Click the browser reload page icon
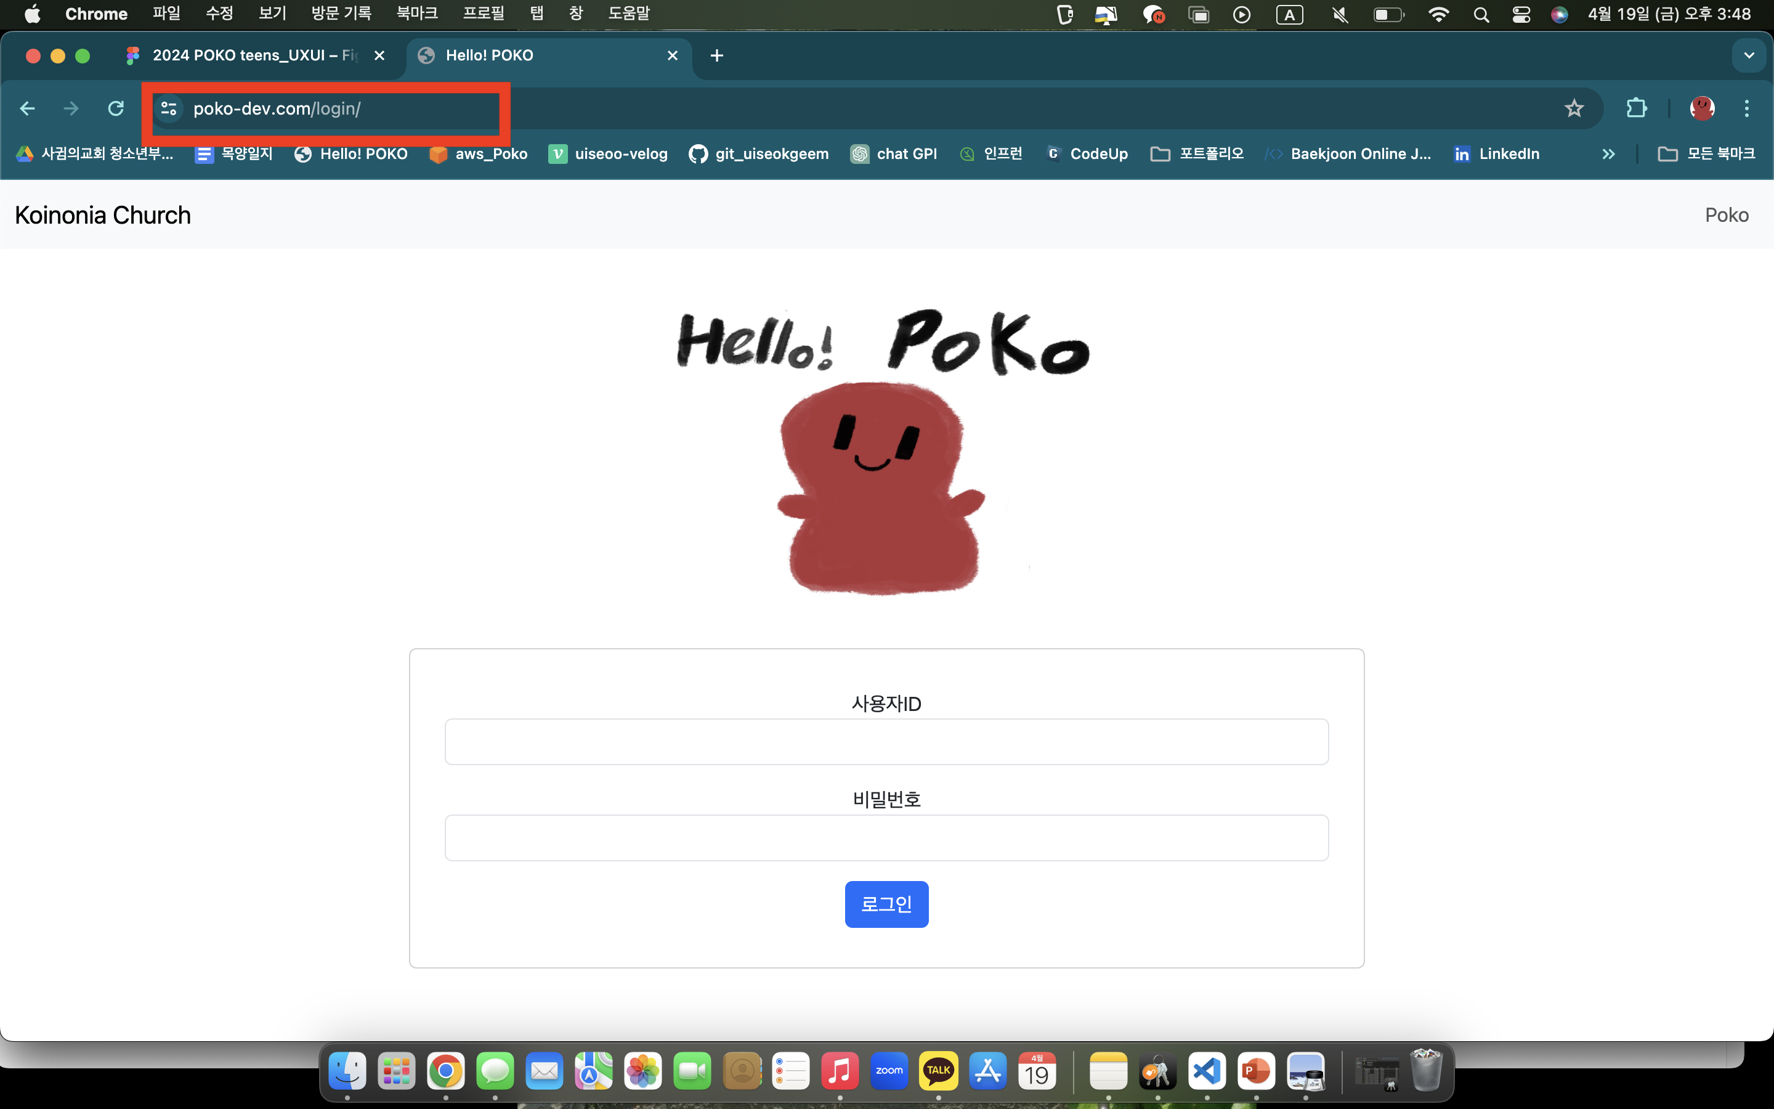Image resolution: width=1774 pixels, height=1109 pixels. (116, 108)
